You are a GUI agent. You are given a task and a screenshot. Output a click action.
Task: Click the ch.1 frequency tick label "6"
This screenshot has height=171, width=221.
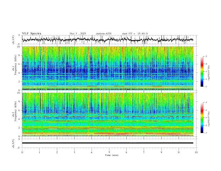[20, 64]
